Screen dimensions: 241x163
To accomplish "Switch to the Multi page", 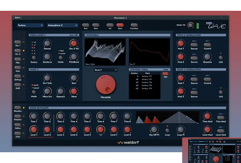I will pyautogui.click(x=18, y=85).
